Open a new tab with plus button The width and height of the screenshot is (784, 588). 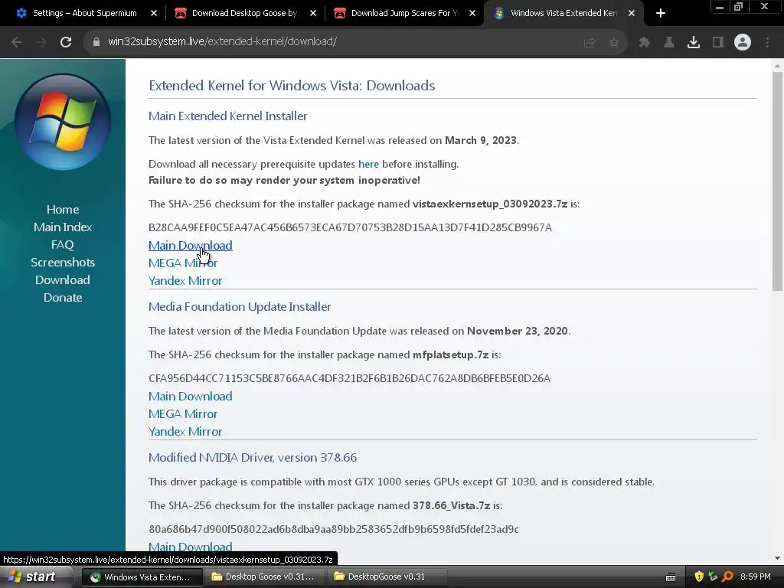click(661, 13)
